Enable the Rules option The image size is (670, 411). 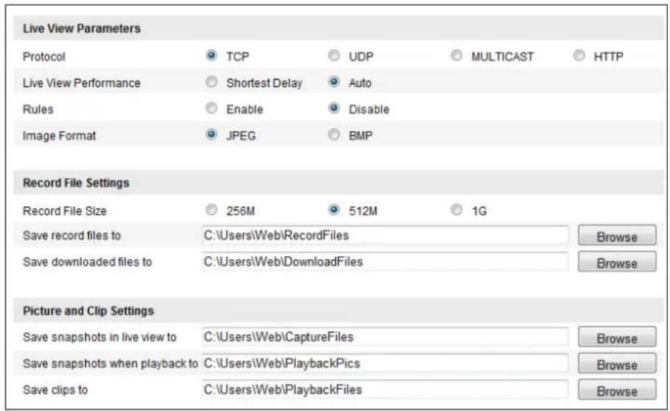tap(211, 108)
